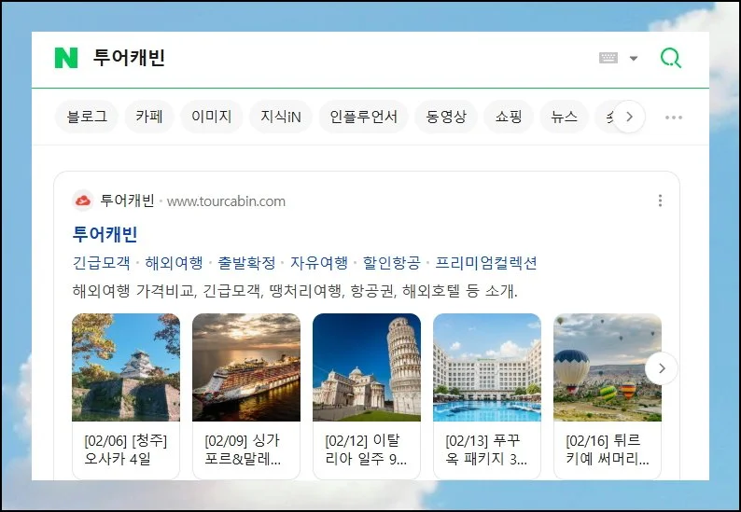The image size is (741, 512).
Task: Expand the dropdown arrow beside keyboard icon
Action: point(634,58)
